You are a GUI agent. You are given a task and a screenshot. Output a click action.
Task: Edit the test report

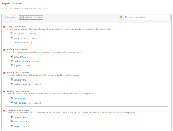pyautogui.click(x=22, y=34)
